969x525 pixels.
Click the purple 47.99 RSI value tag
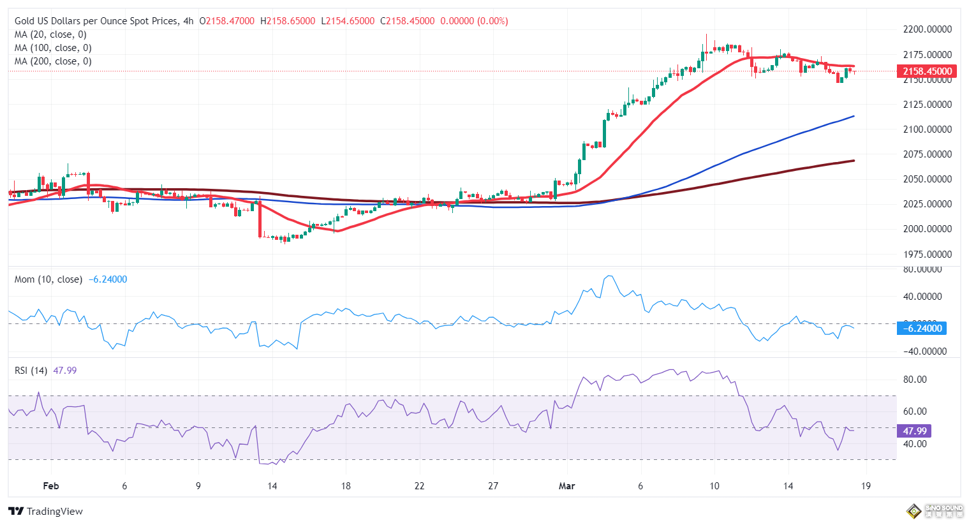[914, 431]
